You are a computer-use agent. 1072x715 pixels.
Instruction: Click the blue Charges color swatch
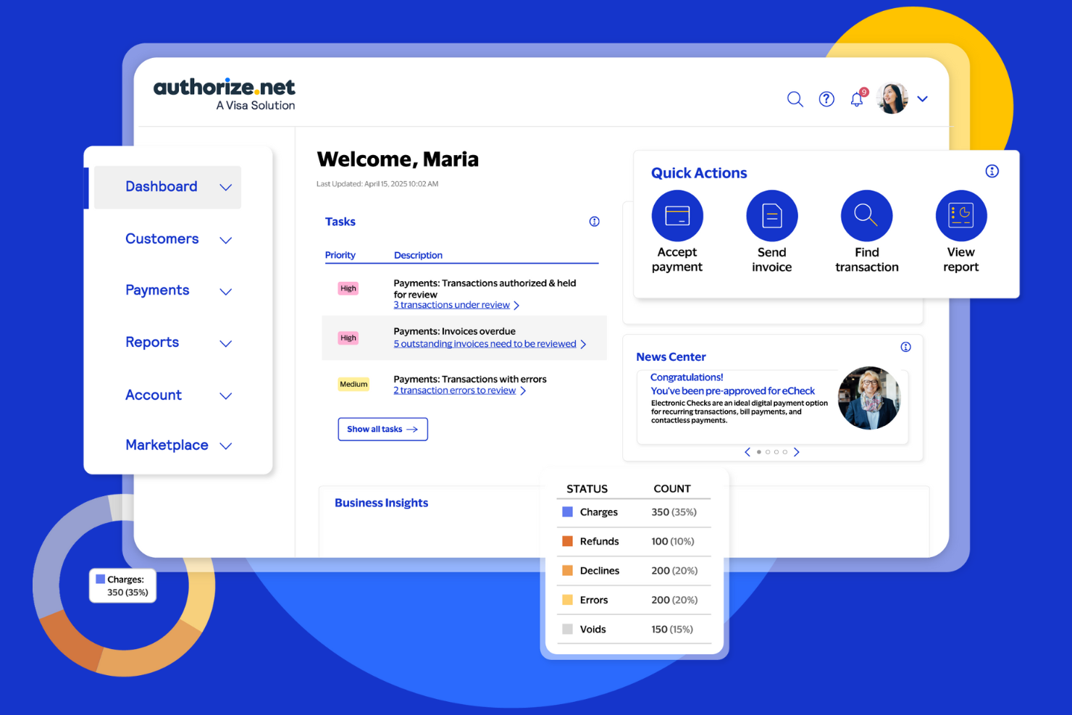(567, 511)
